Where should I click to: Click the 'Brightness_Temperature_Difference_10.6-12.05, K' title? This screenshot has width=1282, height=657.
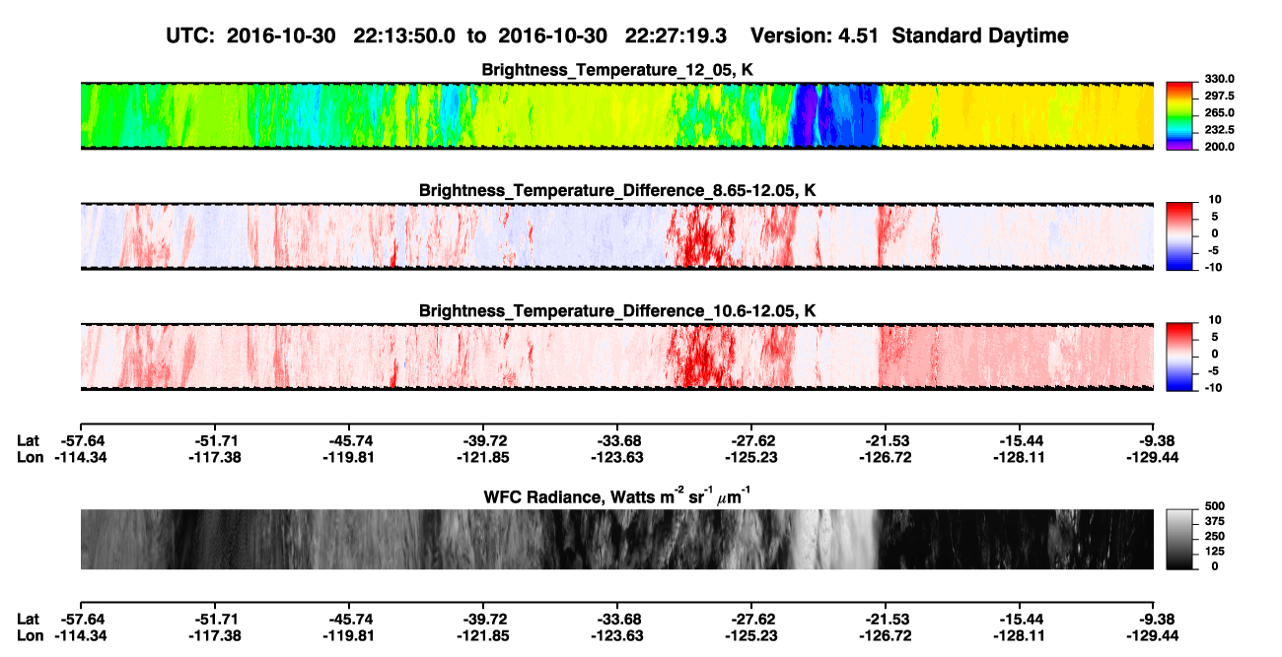pos(617,310)
